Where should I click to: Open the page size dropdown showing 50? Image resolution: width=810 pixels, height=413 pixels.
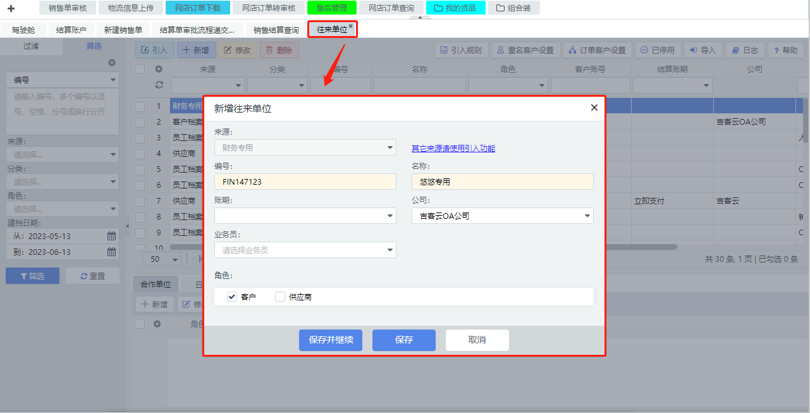[162, 259]
